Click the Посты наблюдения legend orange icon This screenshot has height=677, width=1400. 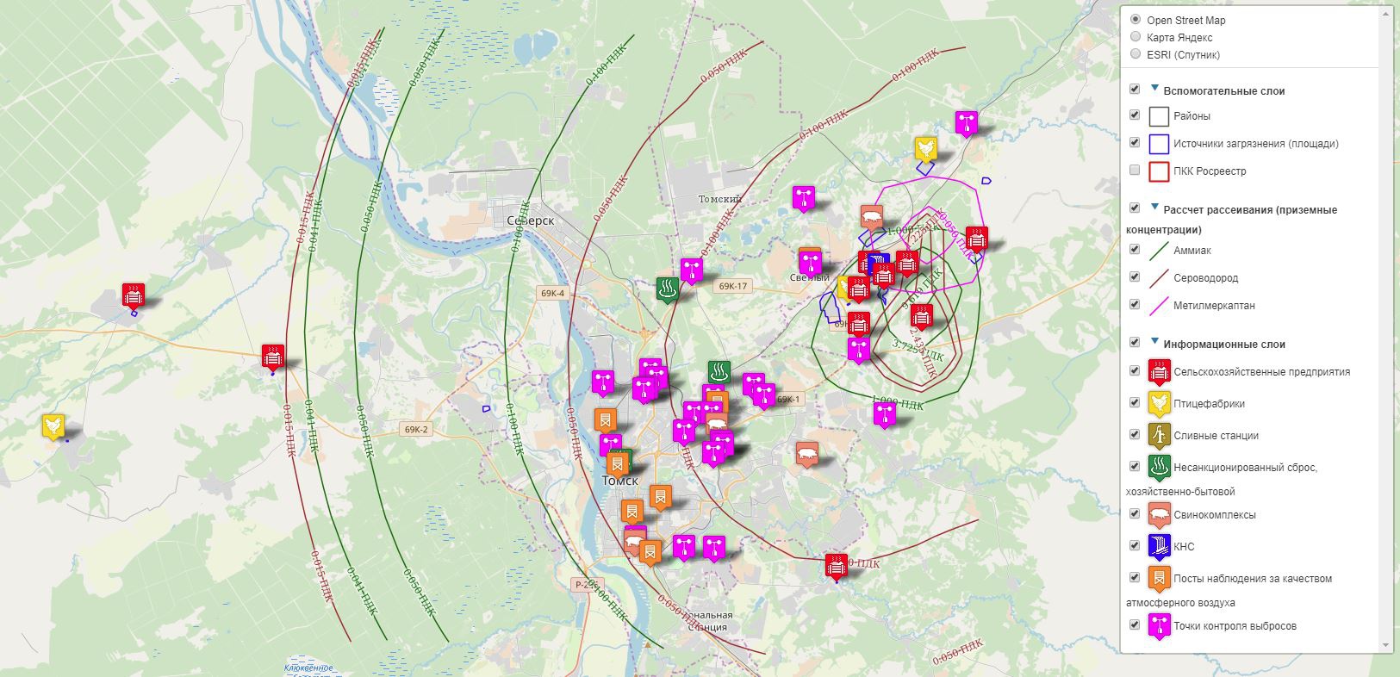[x=1160, y=580]
